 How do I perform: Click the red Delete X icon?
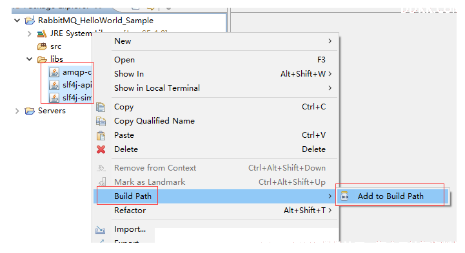point(101,149)
